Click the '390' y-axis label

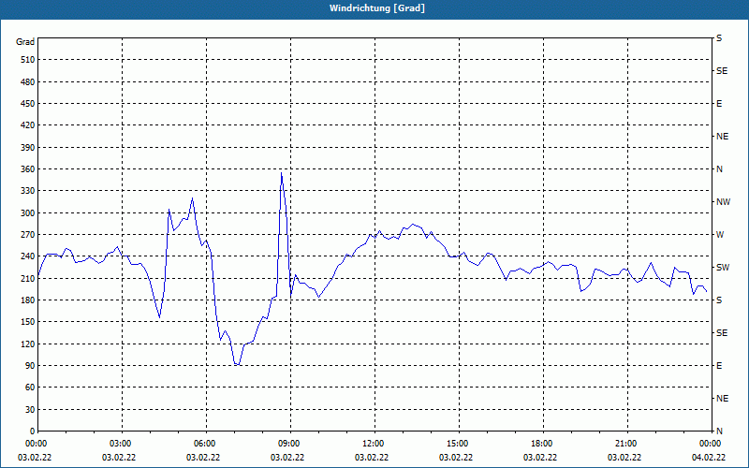click(28, 148)
